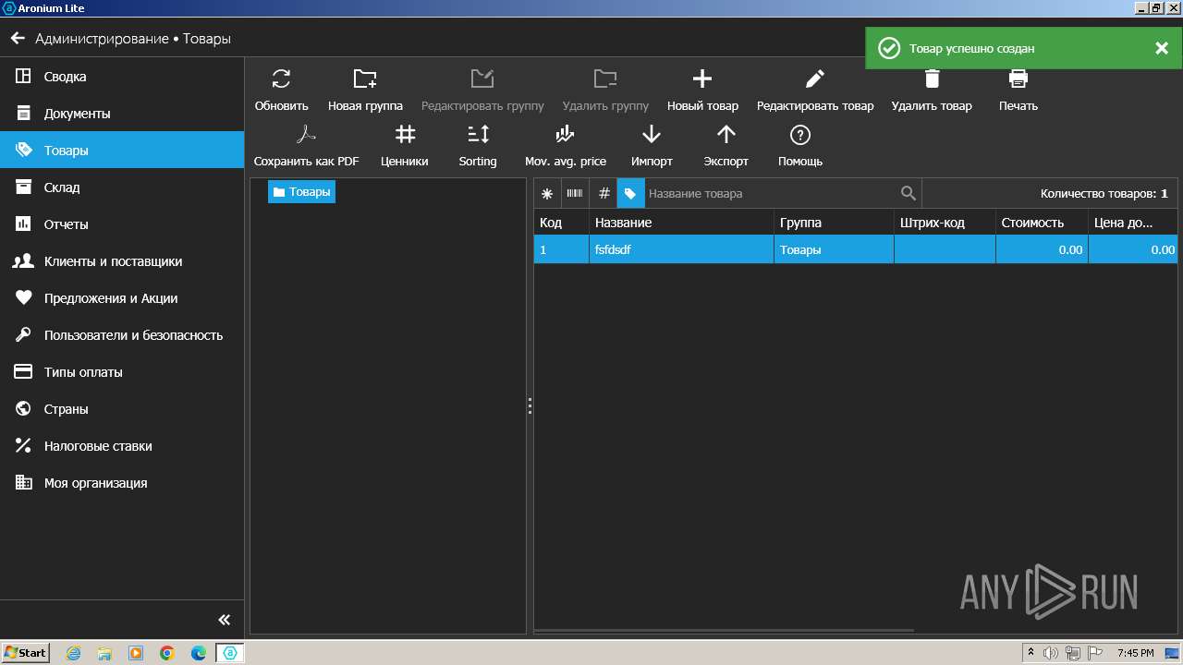
Task: Toggle the asterisk search filter
Action: click(x=547, y=194)
